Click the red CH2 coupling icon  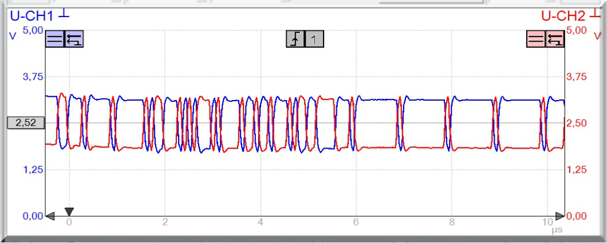536,39
